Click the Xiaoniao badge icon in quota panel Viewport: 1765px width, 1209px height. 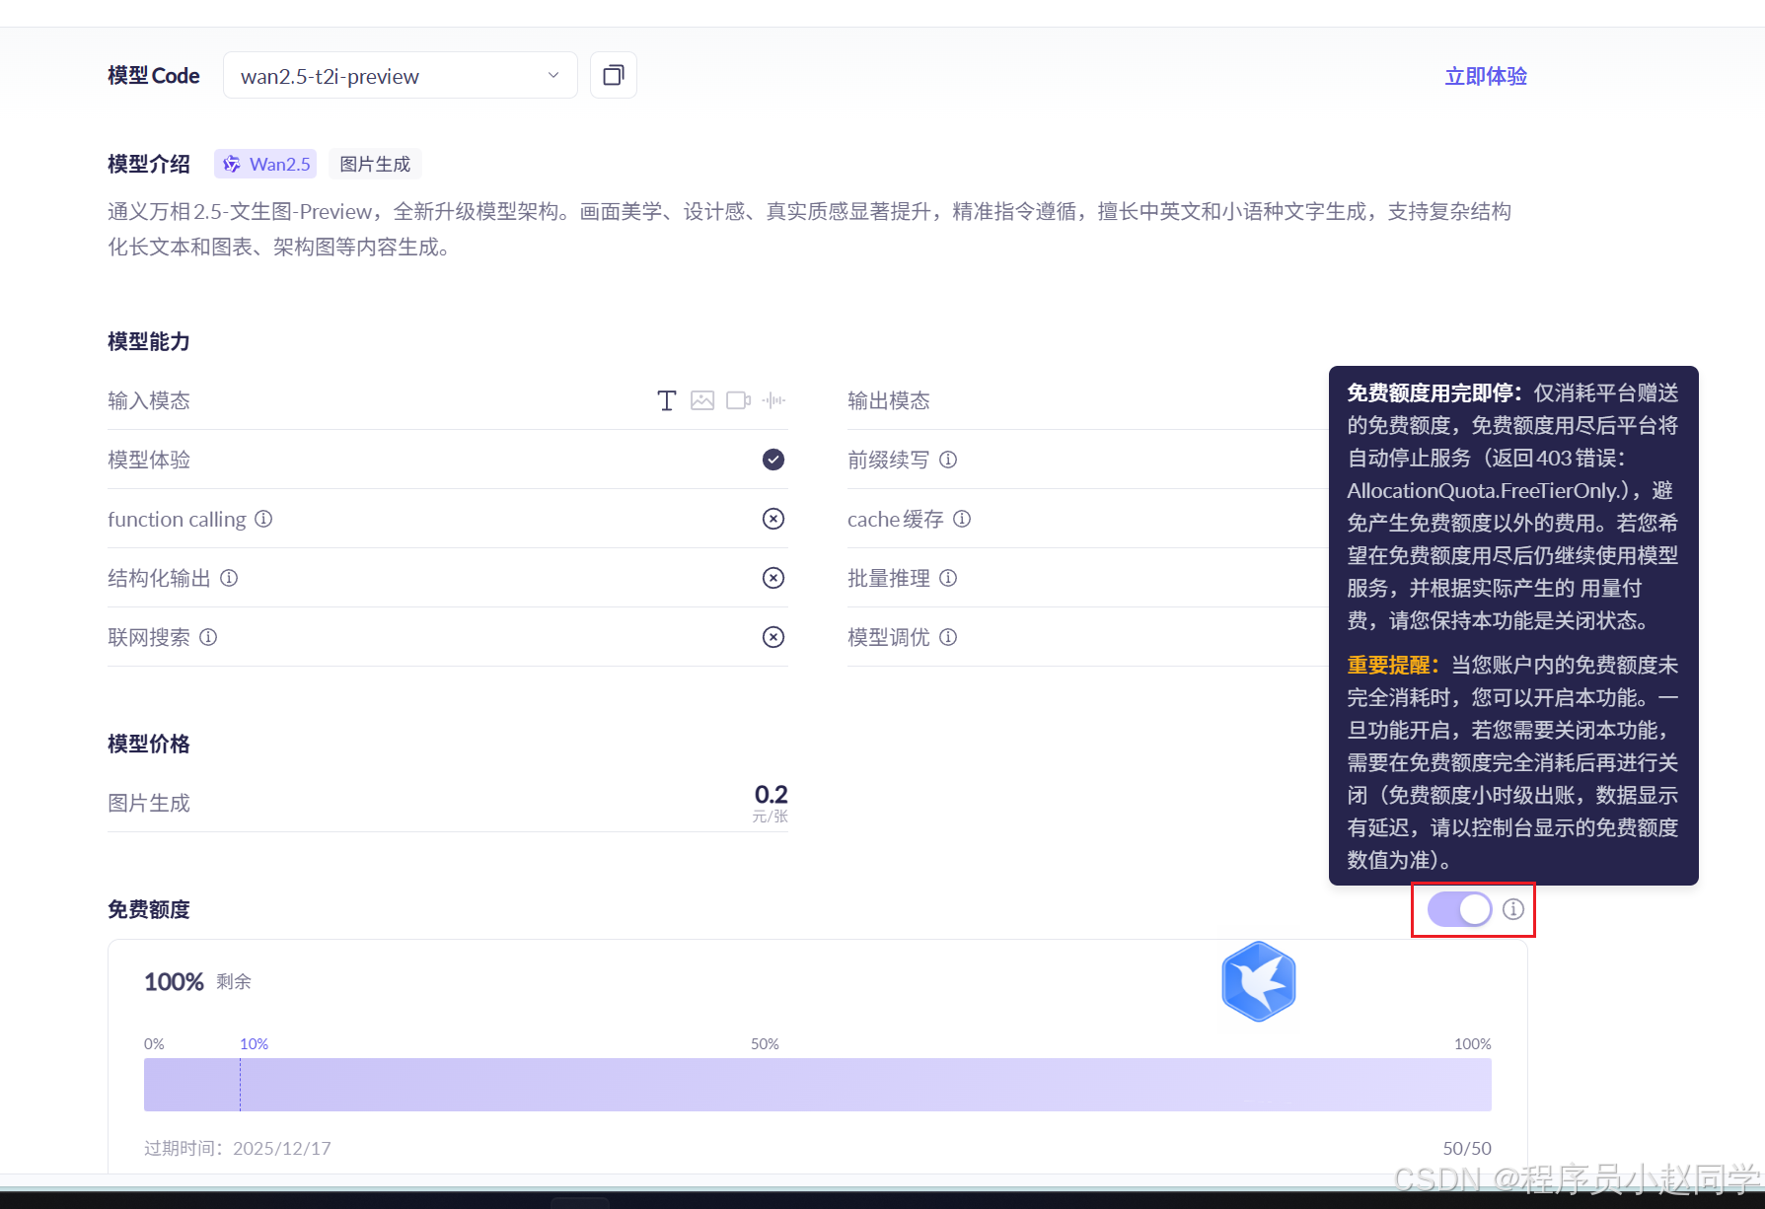click(x=1258, y=981)
